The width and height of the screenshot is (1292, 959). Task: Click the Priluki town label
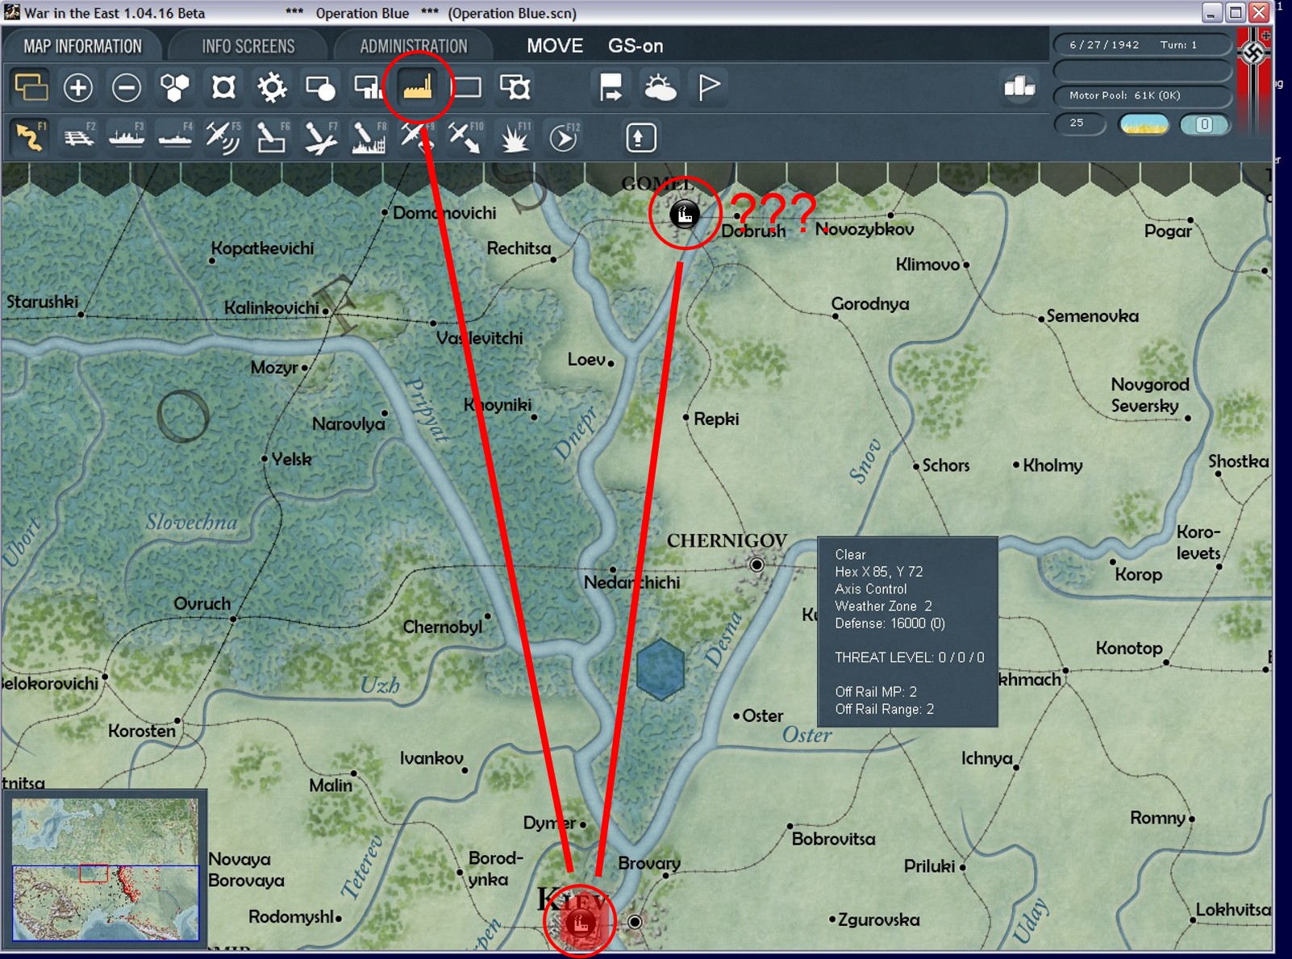929,866
